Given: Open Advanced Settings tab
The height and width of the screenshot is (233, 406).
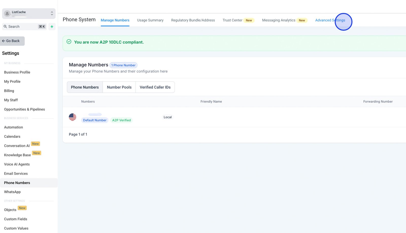Looking at the screenshot, I should click(x=330, y=20).
